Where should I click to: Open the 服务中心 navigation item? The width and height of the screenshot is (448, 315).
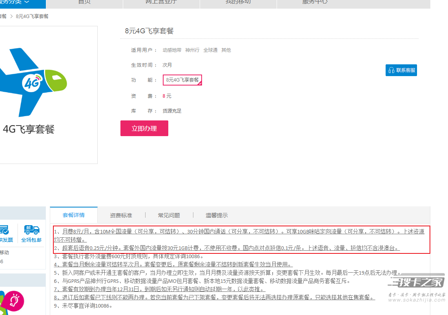tap(315, 2)
